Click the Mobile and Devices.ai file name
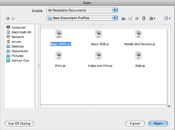175x130 pixels. click(x=140, y=44)
